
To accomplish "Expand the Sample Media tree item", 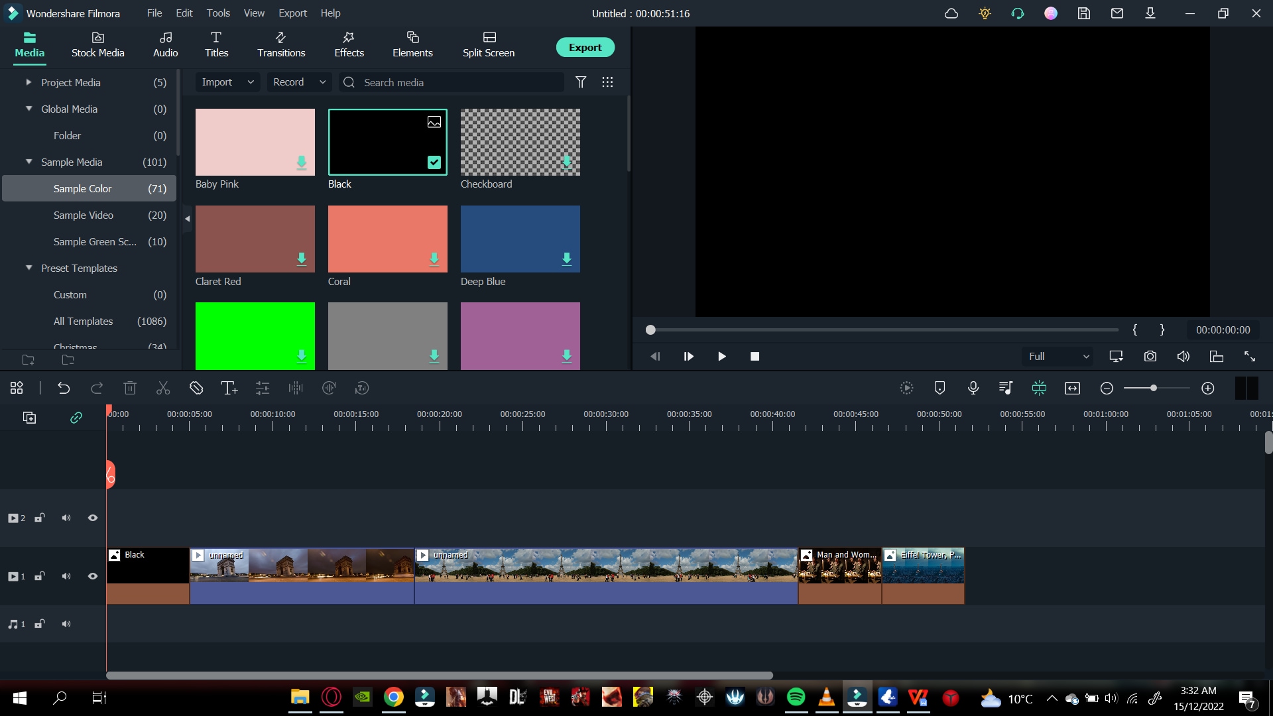I will coord(28,162).
